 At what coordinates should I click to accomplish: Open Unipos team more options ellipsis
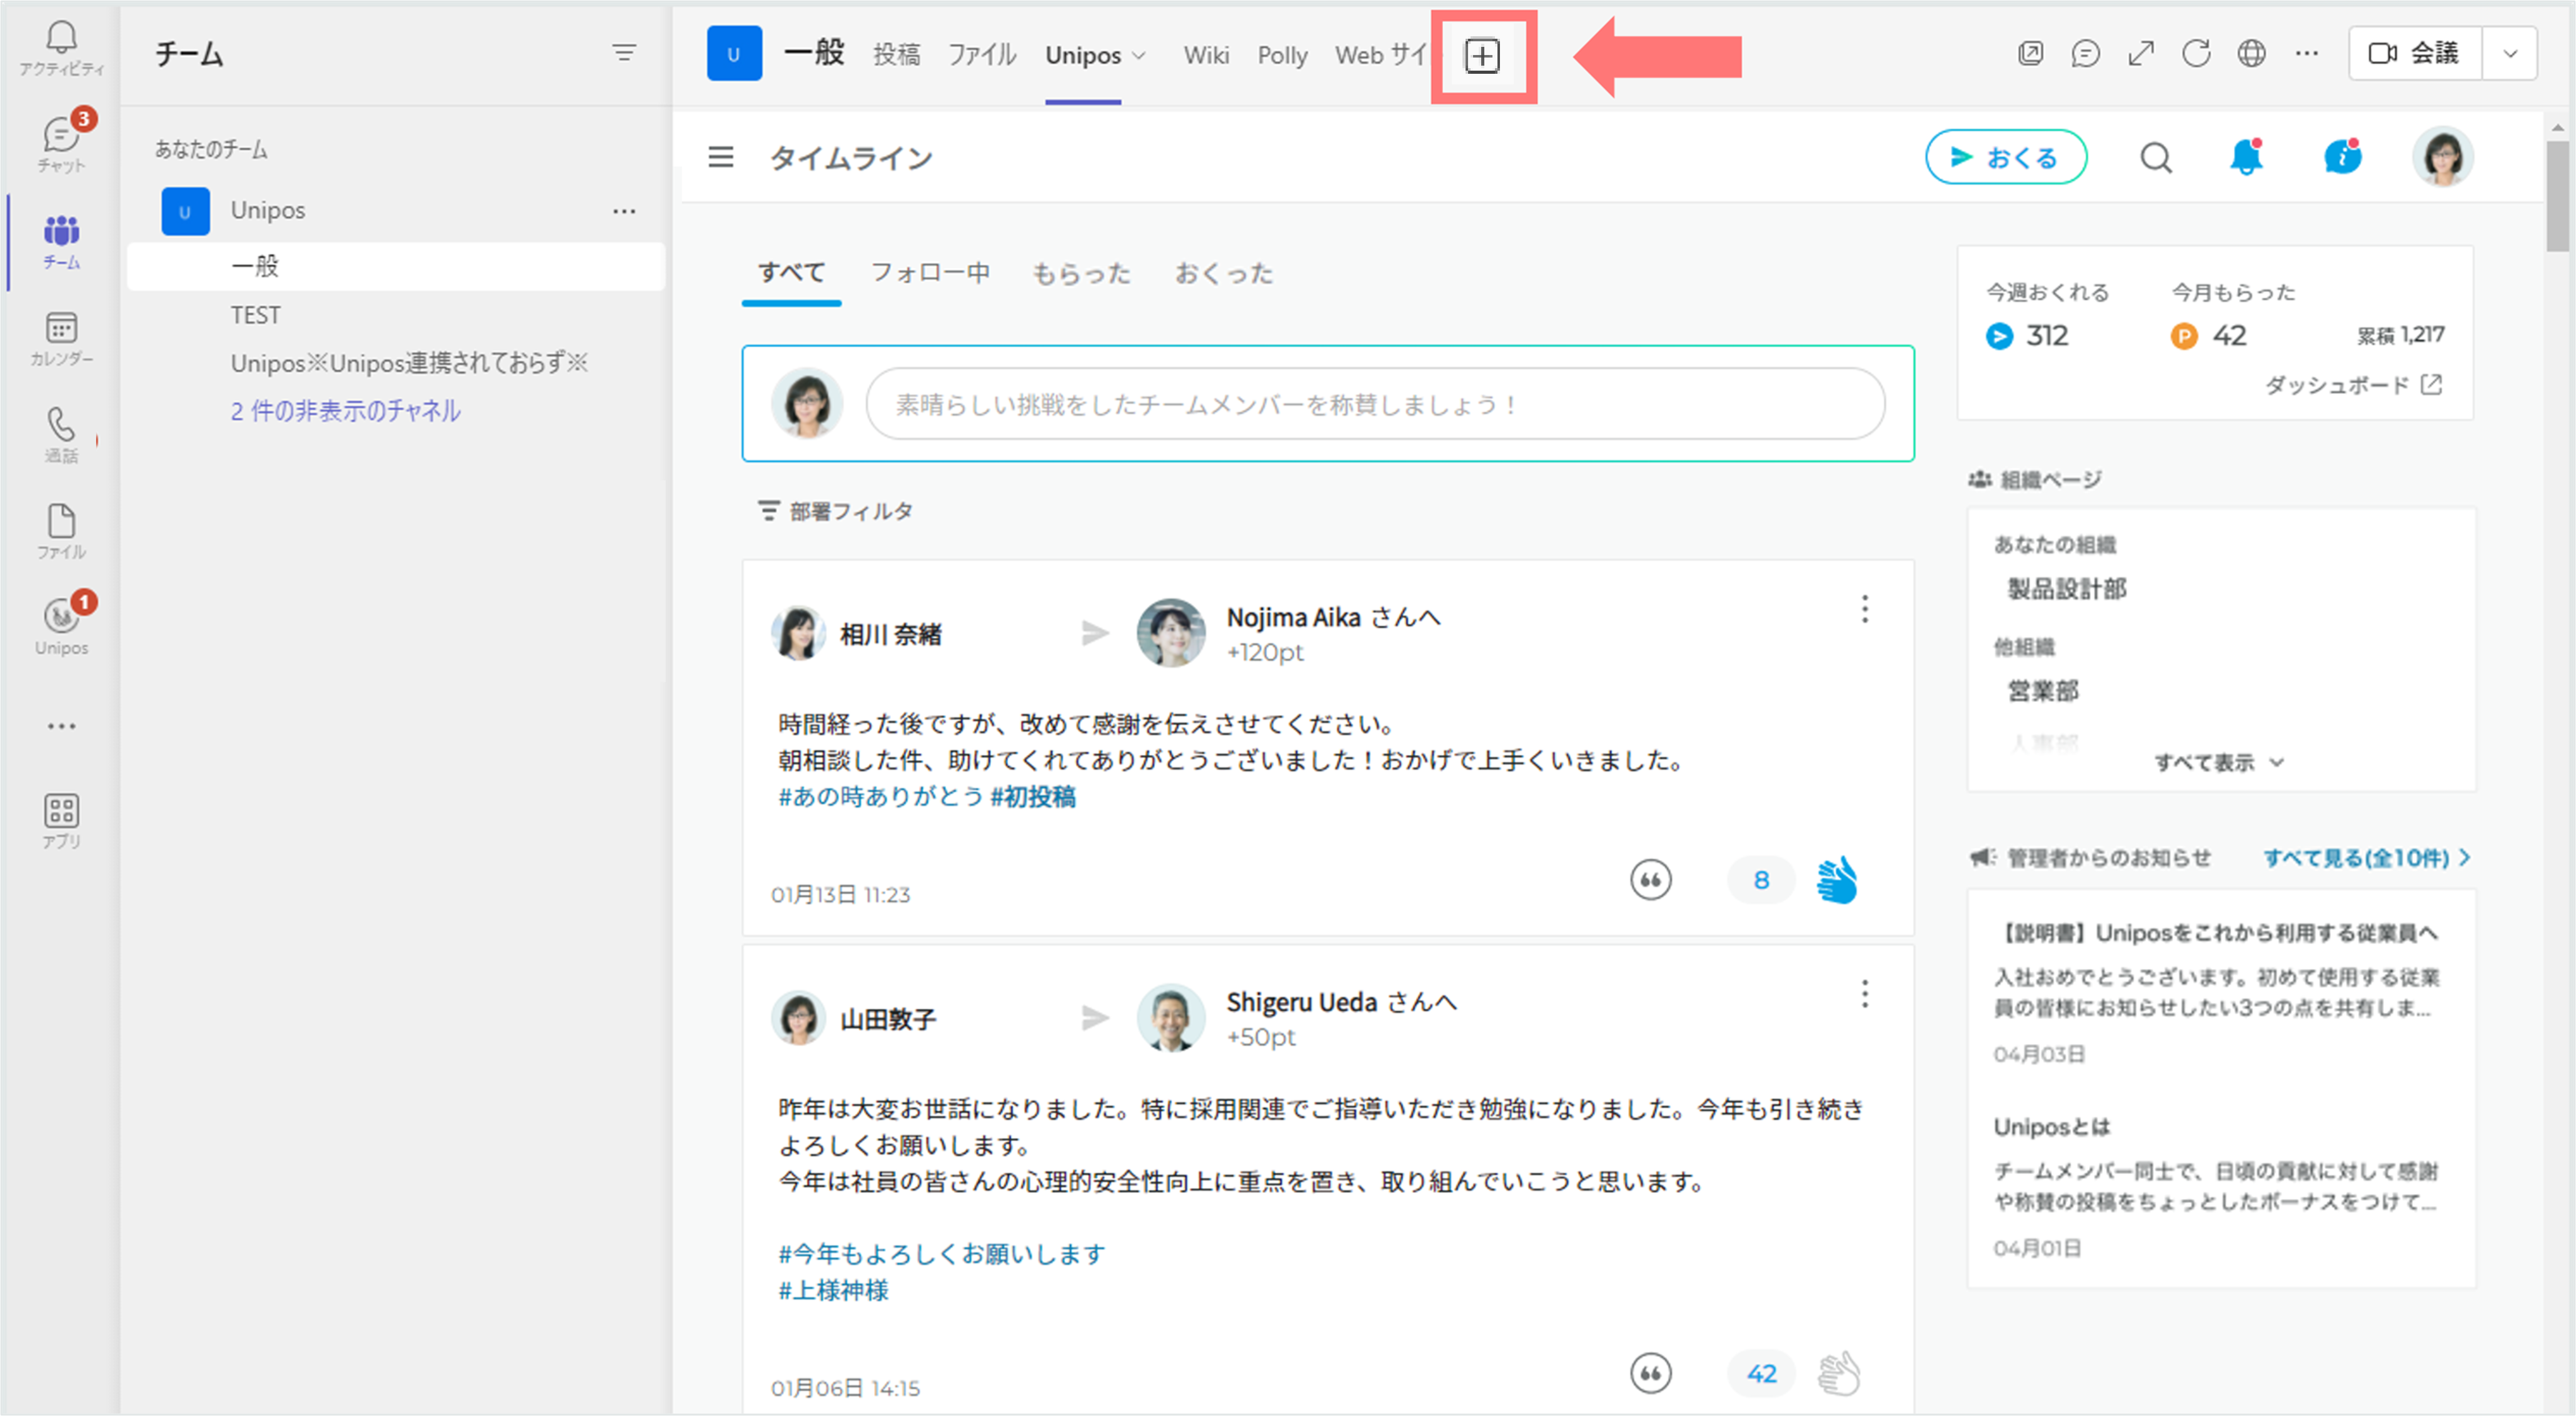click(x=624, y=211)
